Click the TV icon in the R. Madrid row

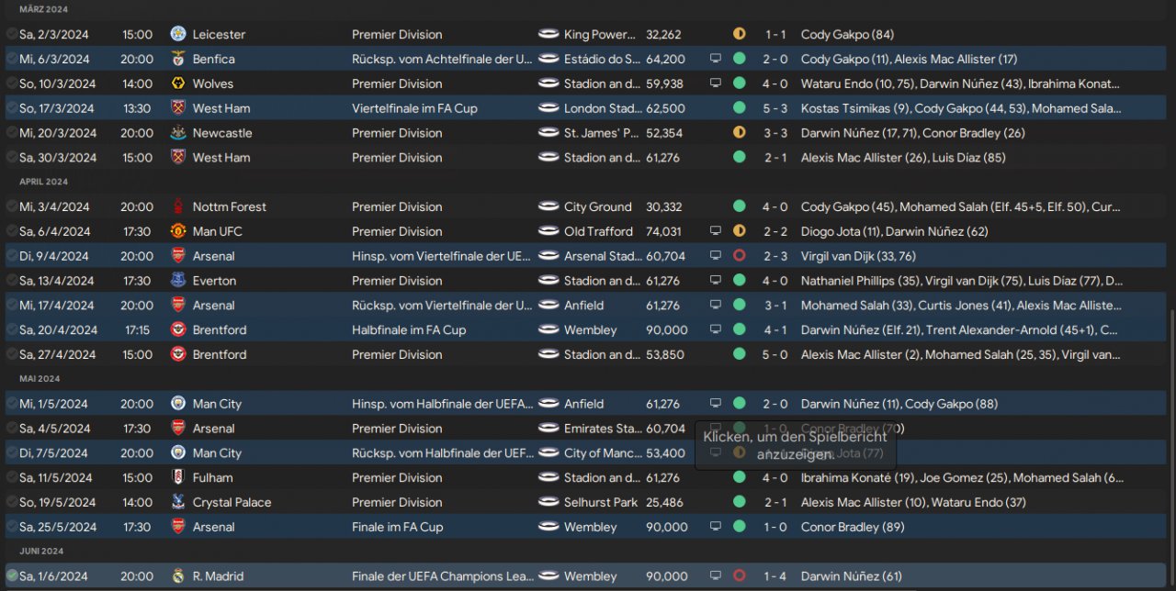pyautogui.click(x=716, y=576)
